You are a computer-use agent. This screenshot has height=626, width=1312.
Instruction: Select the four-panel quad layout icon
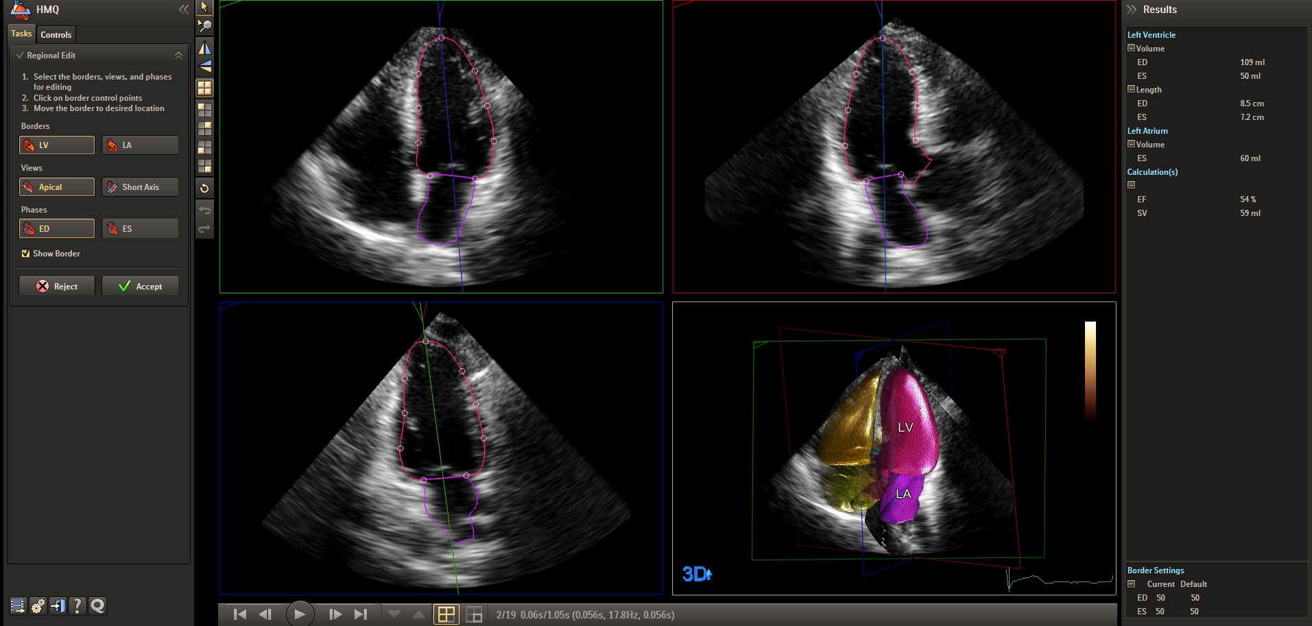tap(204, 88)
